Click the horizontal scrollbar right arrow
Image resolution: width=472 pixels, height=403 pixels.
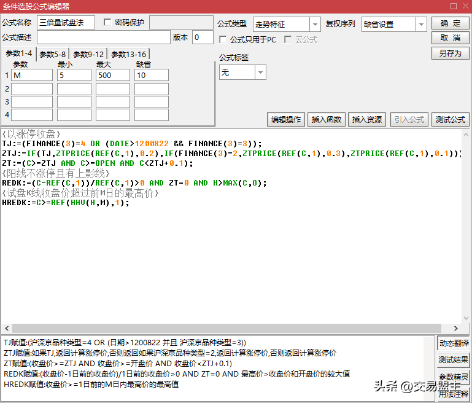(456, 328)
